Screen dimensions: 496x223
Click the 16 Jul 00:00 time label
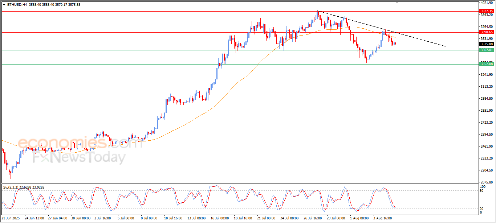tap(219, 218)
